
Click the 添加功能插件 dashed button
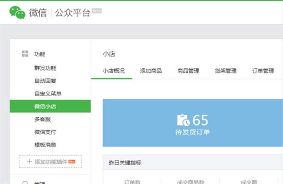(50, 161)
